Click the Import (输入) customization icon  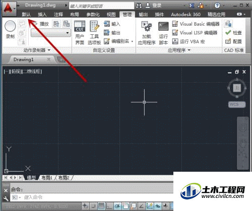tap(107, 24)
